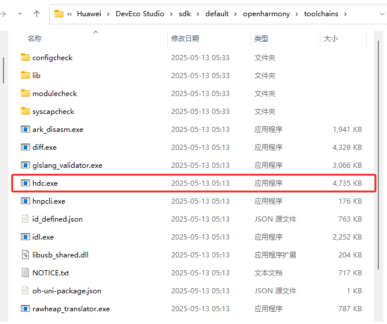Click the libusb_shared.dll file name
The width and height of the screenshot is (387, 324).
[61, 255]
